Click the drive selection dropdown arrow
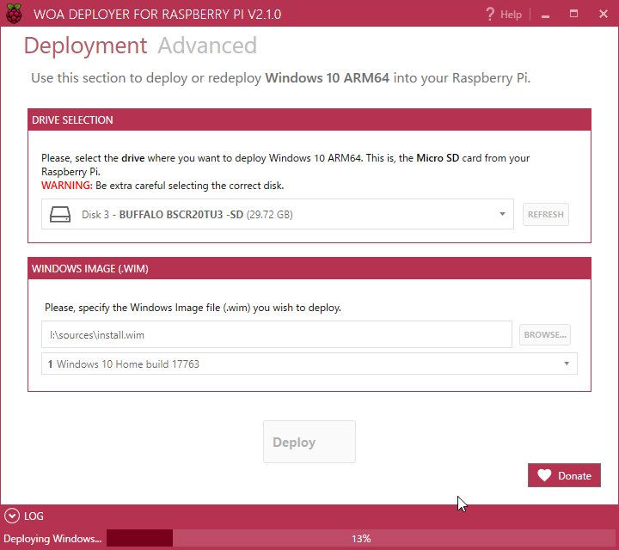Screen dimensions: 619x550 pyautogui.click(x=502, y=214)
